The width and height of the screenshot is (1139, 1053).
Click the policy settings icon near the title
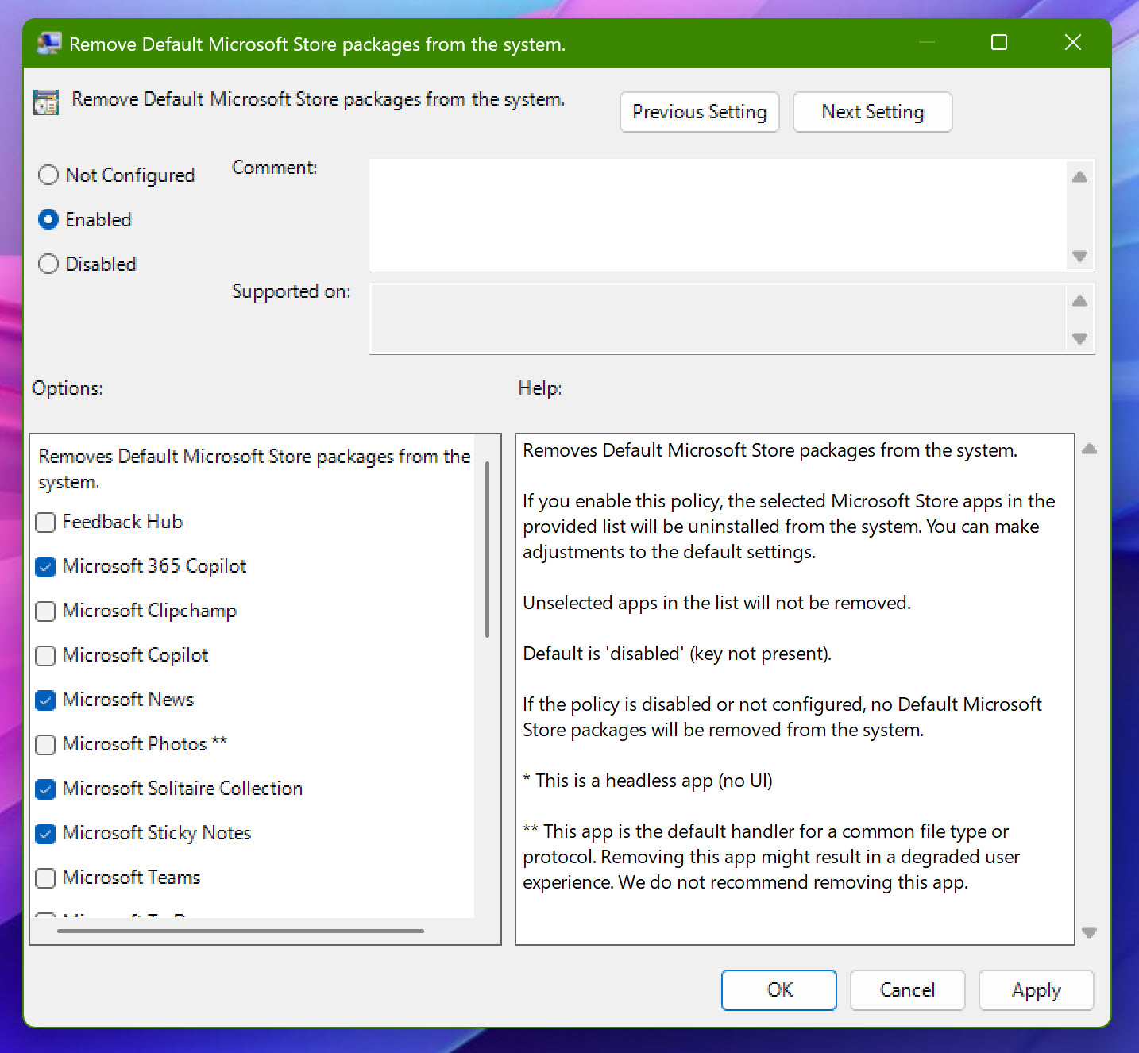point(45,102)
